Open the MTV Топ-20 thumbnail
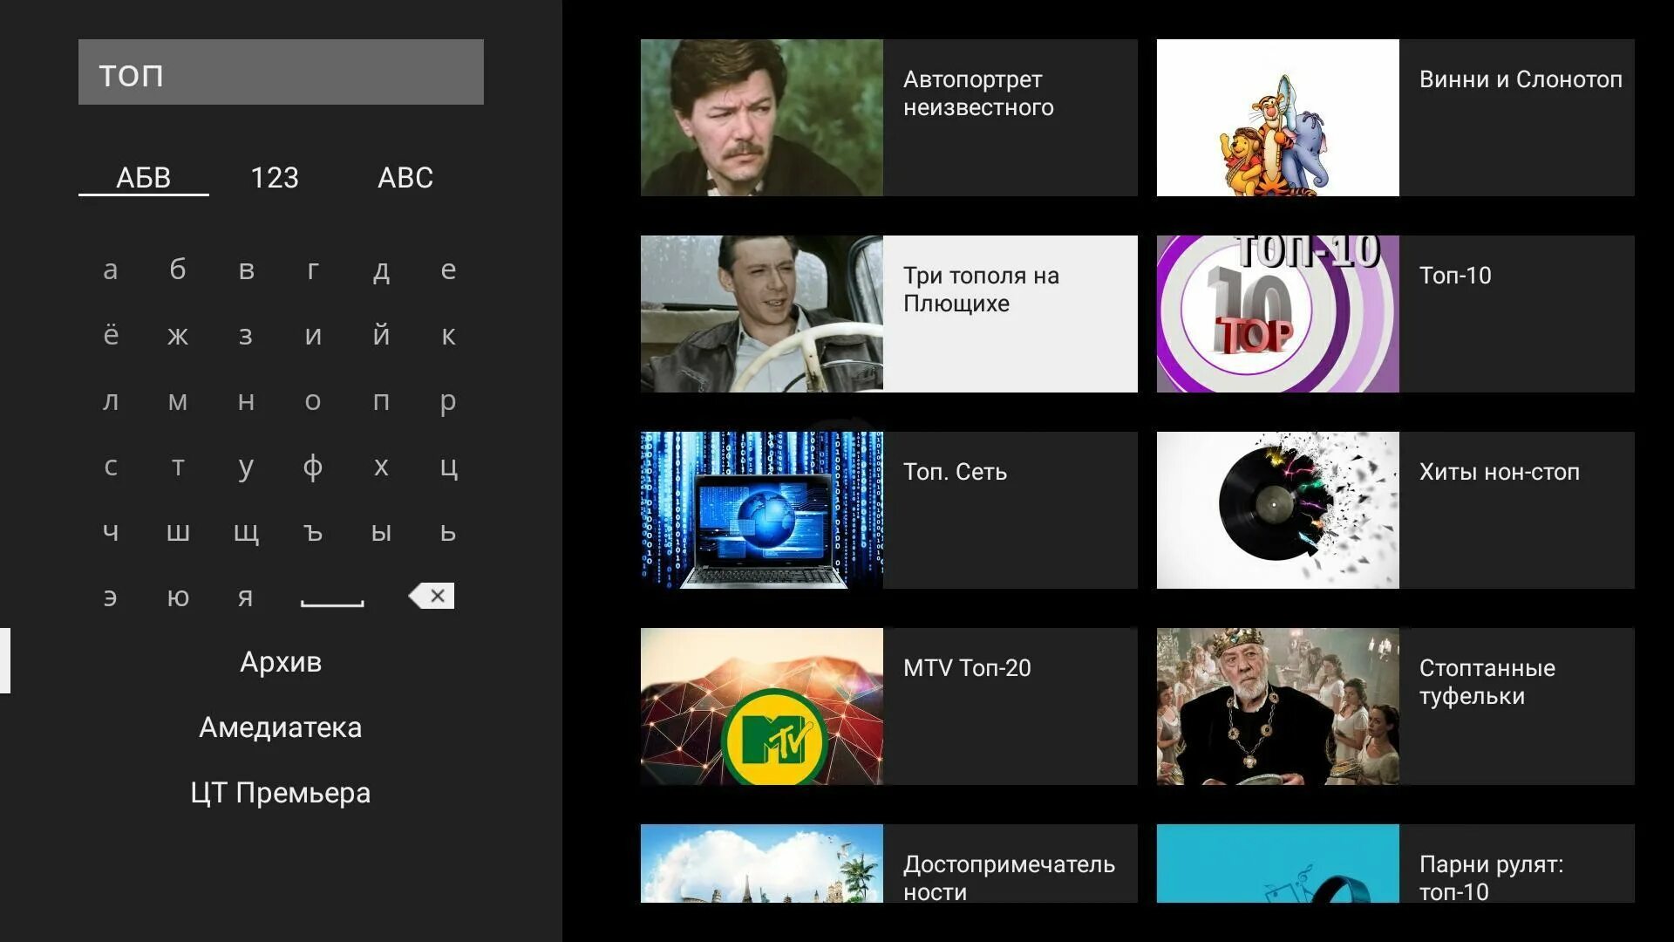 pos(761,706)
